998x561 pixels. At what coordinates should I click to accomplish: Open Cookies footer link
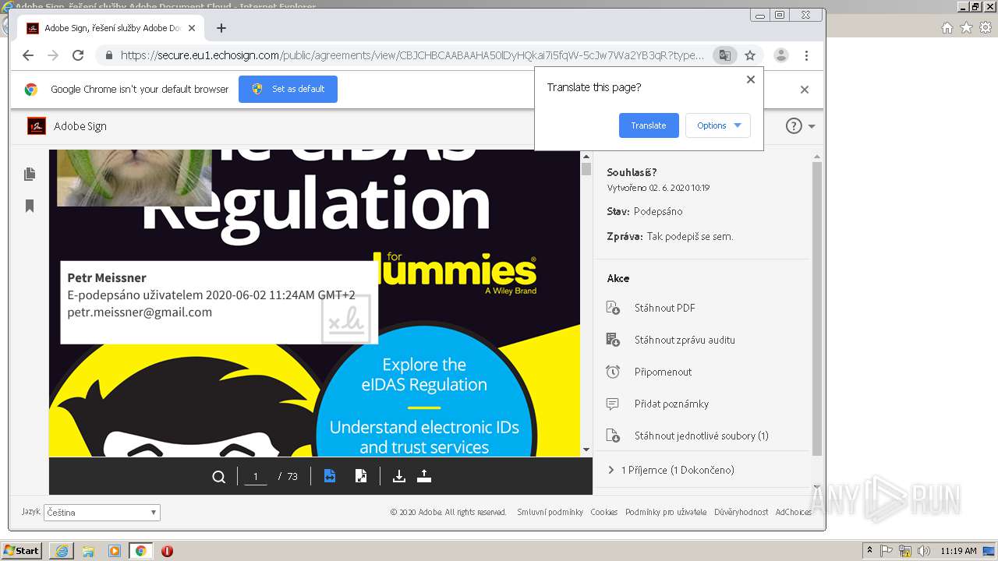tap(603, 512)
